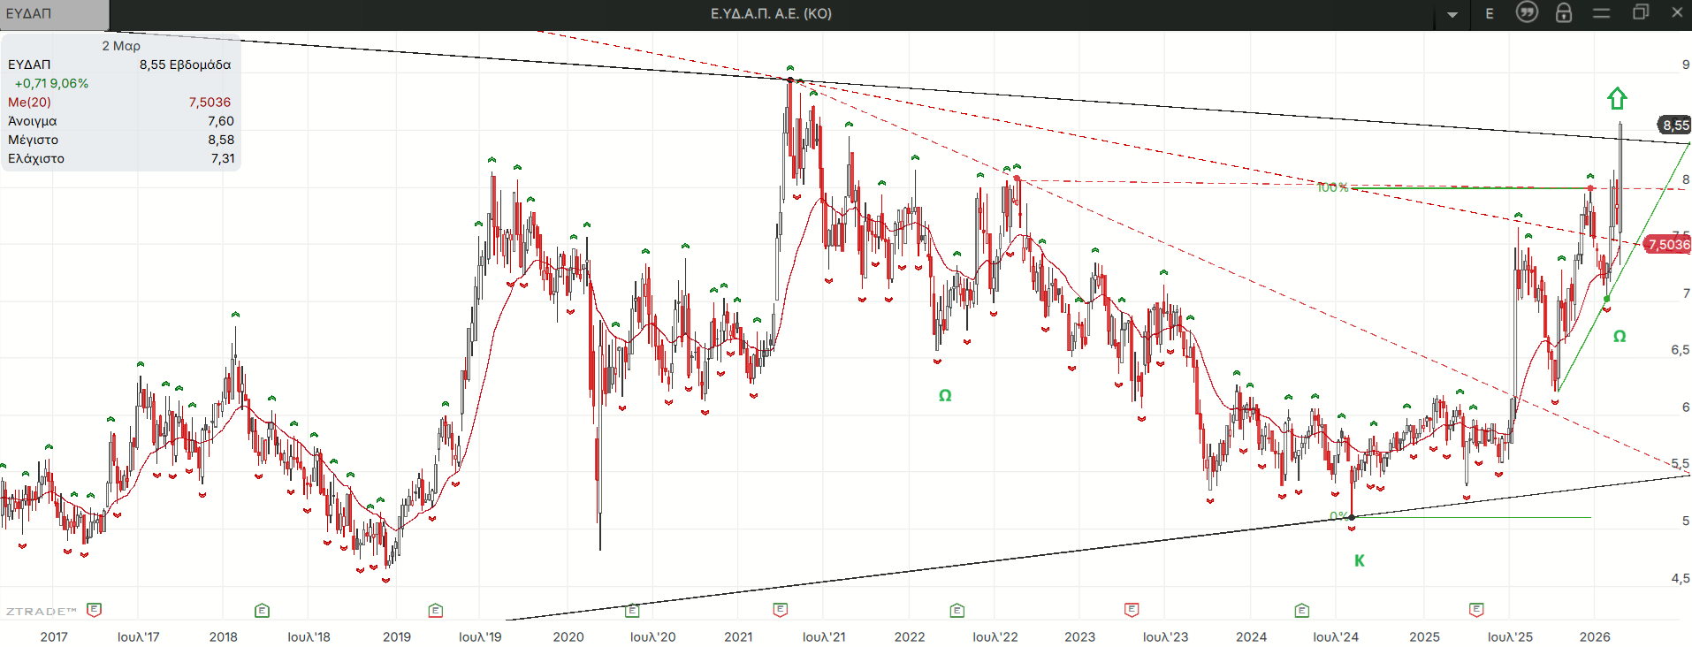Click the red event marker near 2017
Screen dimensions: 1692x647
click(95, 609)
